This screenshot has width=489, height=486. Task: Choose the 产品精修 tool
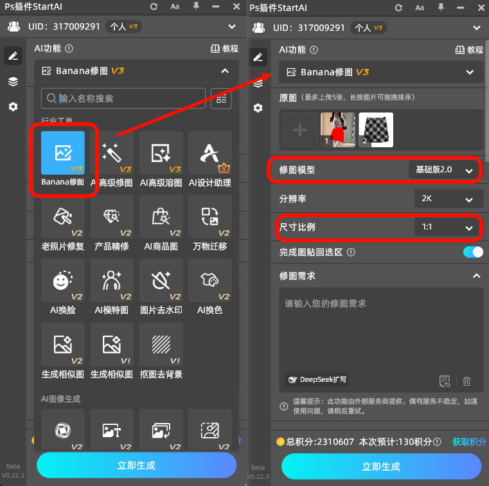tap(112, 217)
